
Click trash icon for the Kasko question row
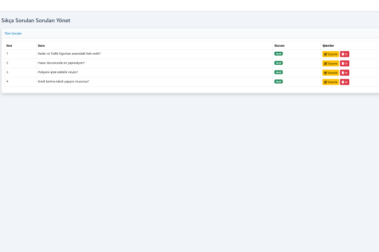point(344,54)
